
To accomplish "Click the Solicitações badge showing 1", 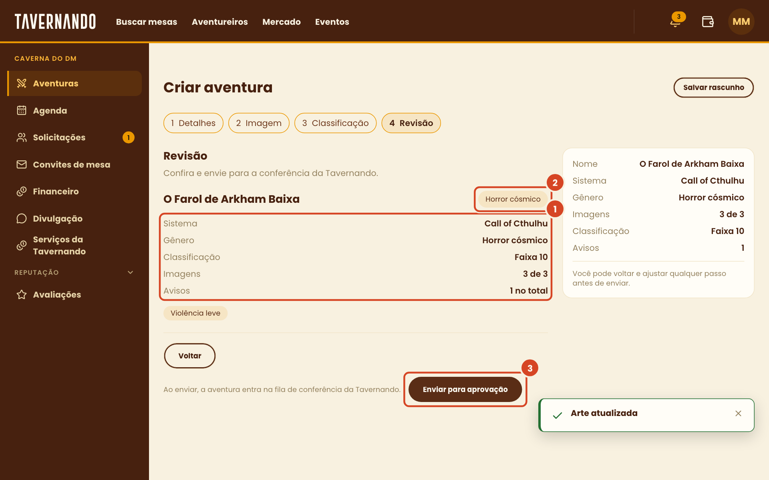I will pos(129,138).
